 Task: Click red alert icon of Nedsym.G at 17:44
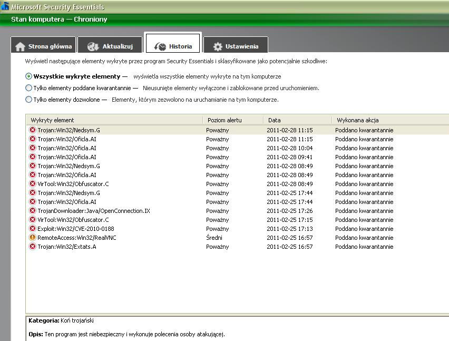click(33, 193)
